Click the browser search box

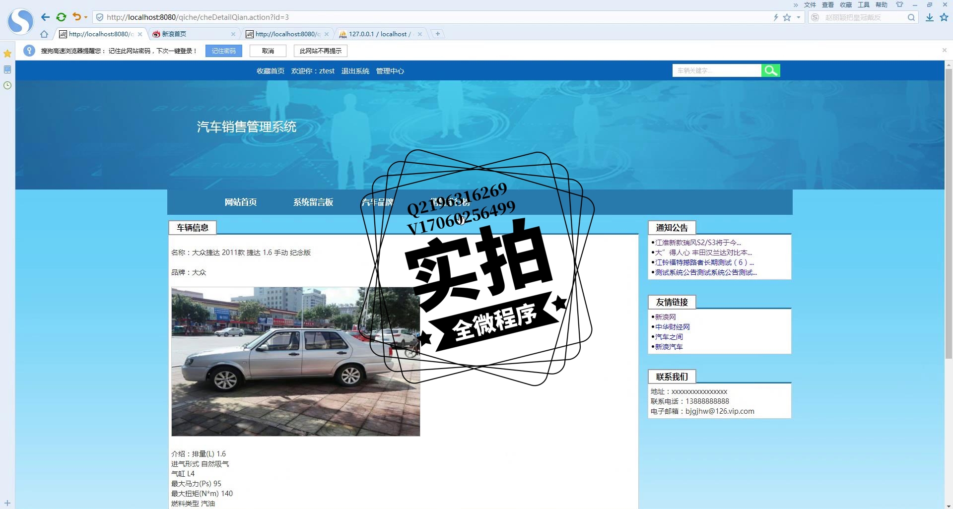click(864, 17)
